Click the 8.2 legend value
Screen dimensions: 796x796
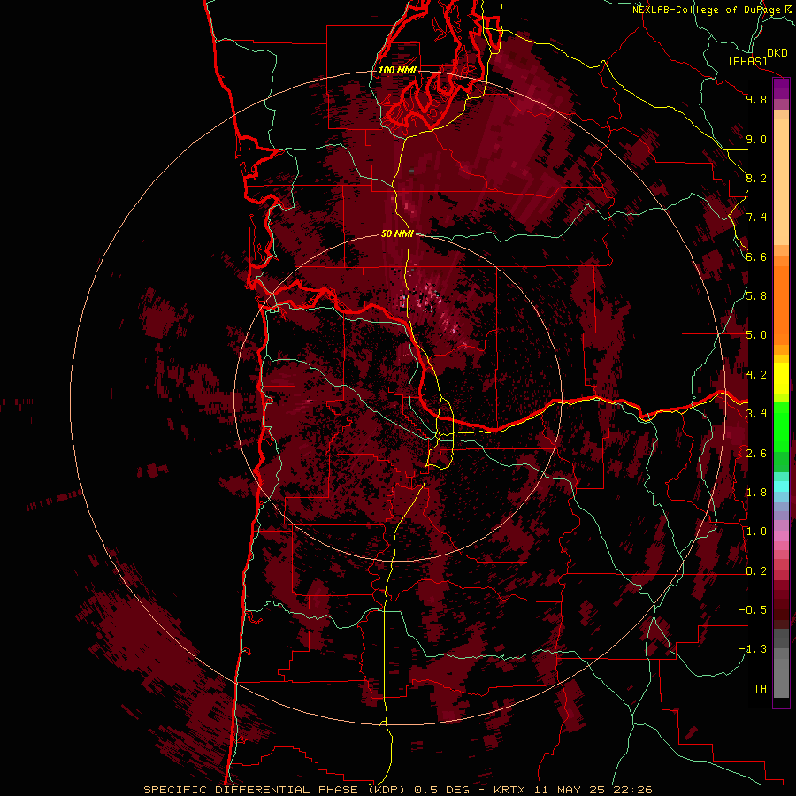(756, 178)
